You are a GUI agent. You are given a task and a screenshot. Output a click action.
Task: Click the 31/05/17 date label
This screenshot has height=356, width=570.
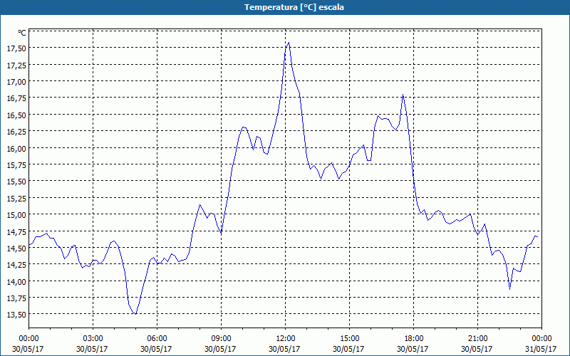541,349
